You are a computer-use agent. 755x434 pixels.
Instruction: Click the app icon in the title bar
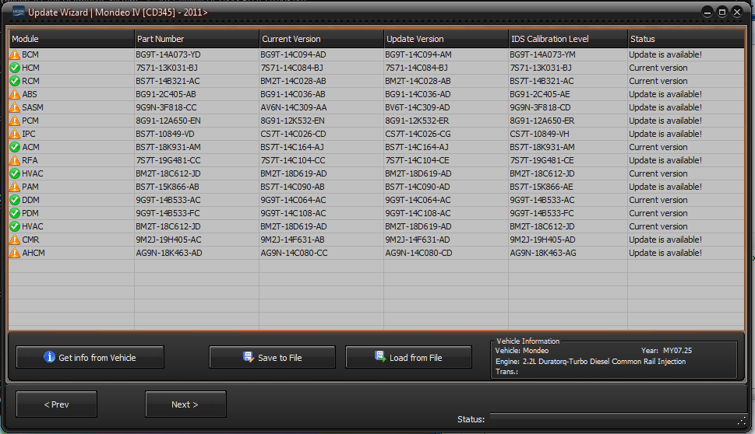coord(15,12)
